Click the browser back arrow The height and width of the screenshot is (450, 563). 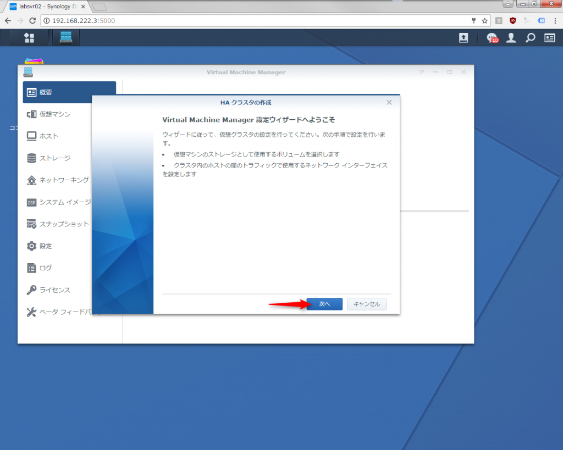[8, 21]
